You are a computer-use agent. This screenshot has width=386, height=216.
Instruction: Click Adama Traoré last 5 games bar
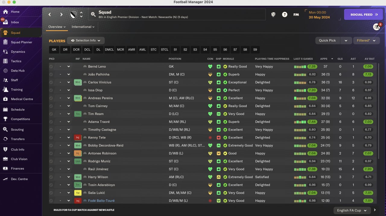coord(300,122)
